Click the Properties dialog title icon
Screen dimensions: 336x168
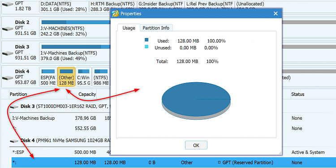click(115, 14)
